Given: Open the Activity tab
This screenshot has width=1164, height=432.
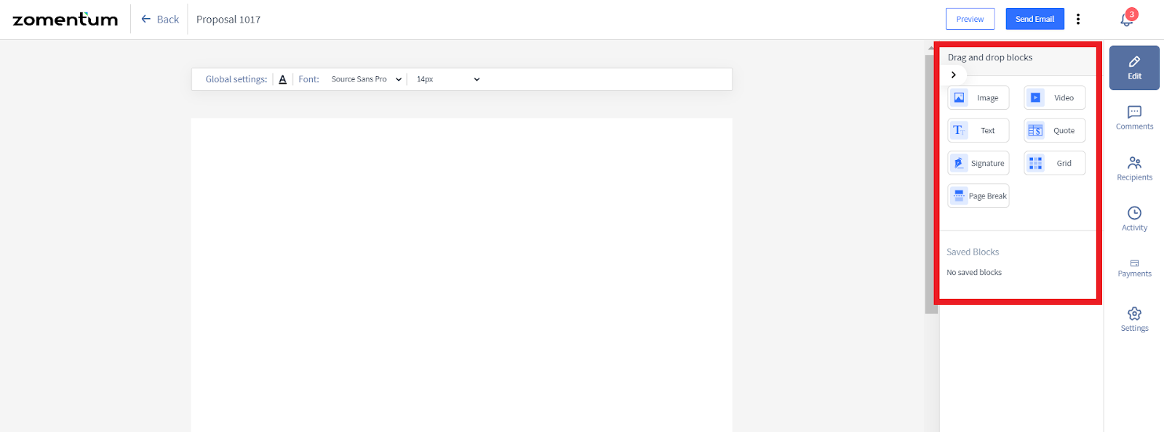Looking at the screenshot, I should coord(1134,219).
